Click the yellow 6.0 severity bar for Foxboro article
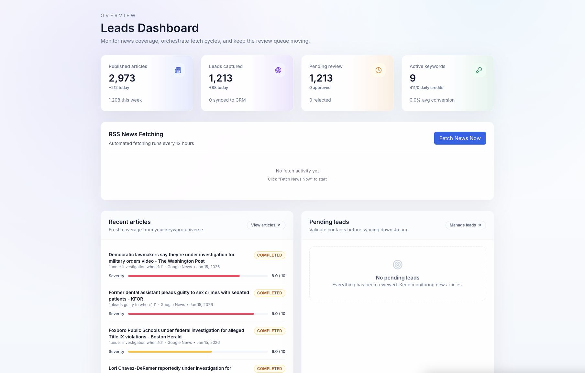The width and height of the screenshot is (585, 373). point(170,352)
